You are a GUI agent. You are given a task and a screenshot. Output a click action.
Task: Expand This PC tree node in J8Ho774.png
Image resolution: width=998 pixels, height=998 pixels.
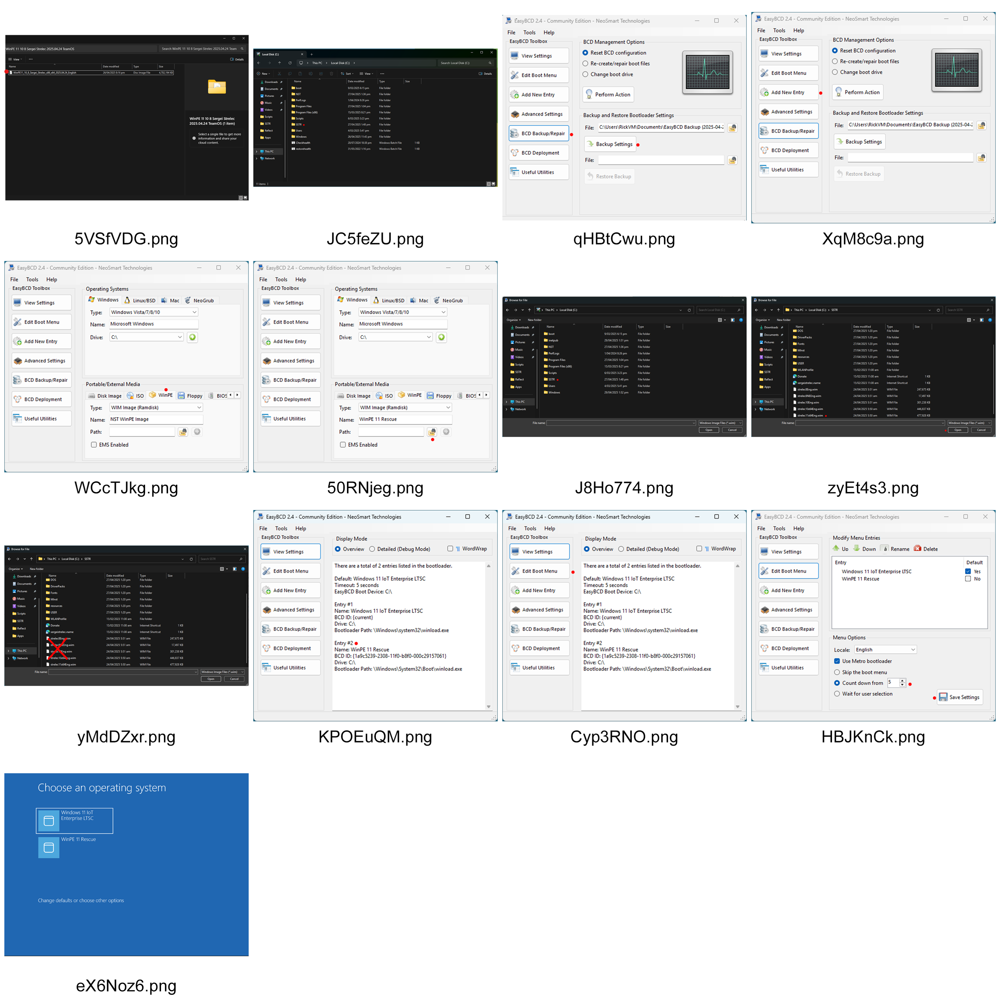[x=506, y=402]
